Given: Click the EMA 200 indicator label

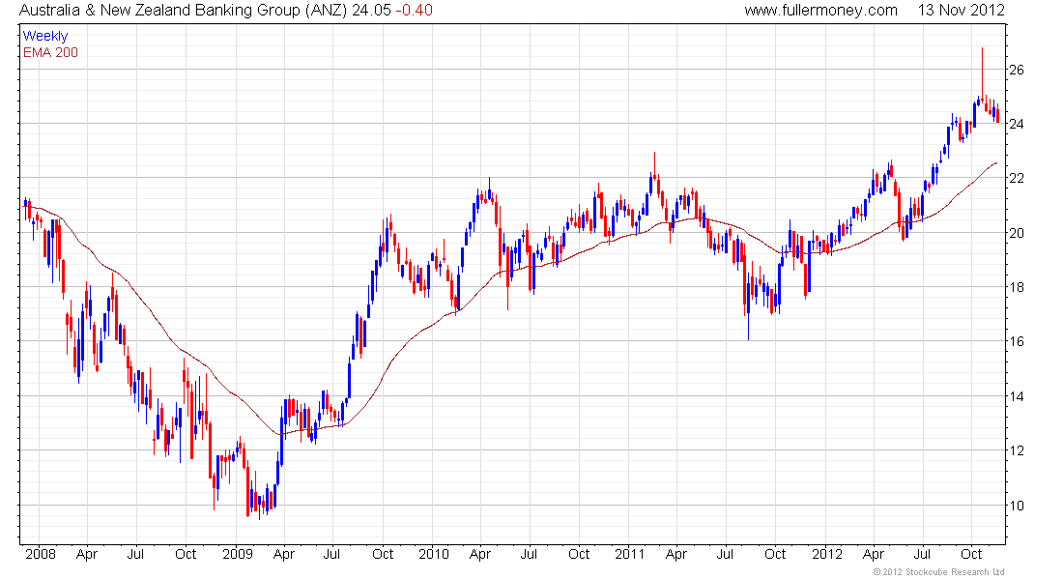Looking at the screenshot, I should point(50,52).
